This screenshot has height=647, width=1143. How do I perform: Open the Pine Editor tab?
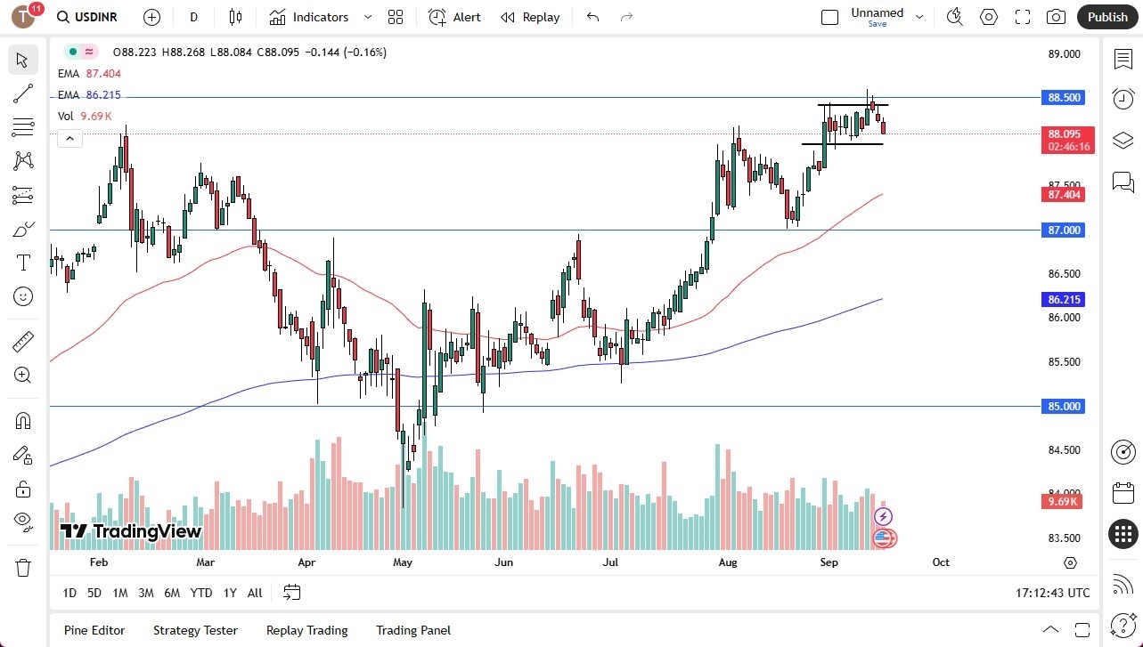pos(94,630)
